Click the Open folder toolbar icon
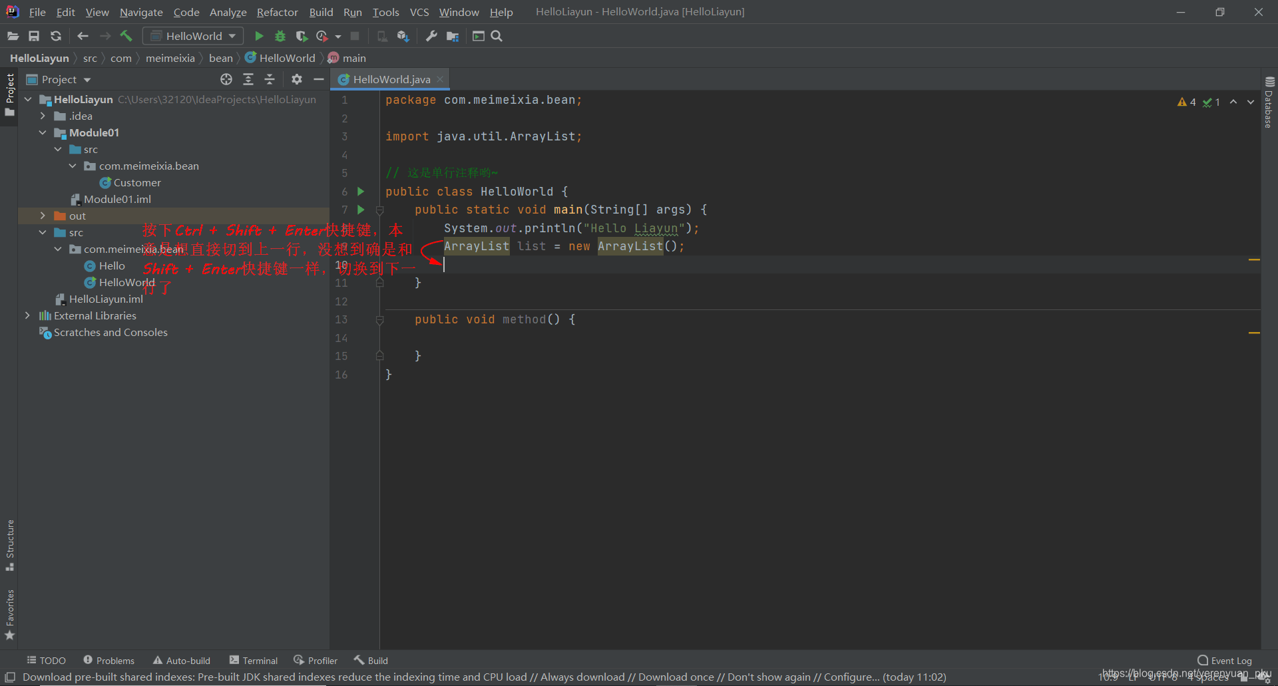Image resolution: width=1278 pixels, height=686 pixels. coord(13,36)
